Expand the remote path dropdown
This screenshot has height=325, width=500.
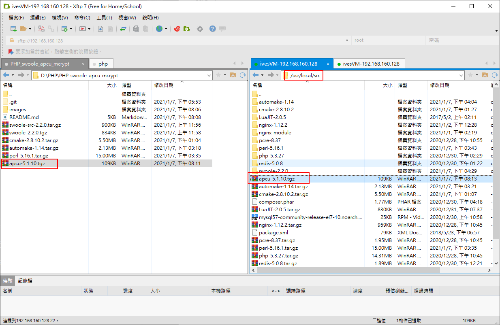click(461, 75)
